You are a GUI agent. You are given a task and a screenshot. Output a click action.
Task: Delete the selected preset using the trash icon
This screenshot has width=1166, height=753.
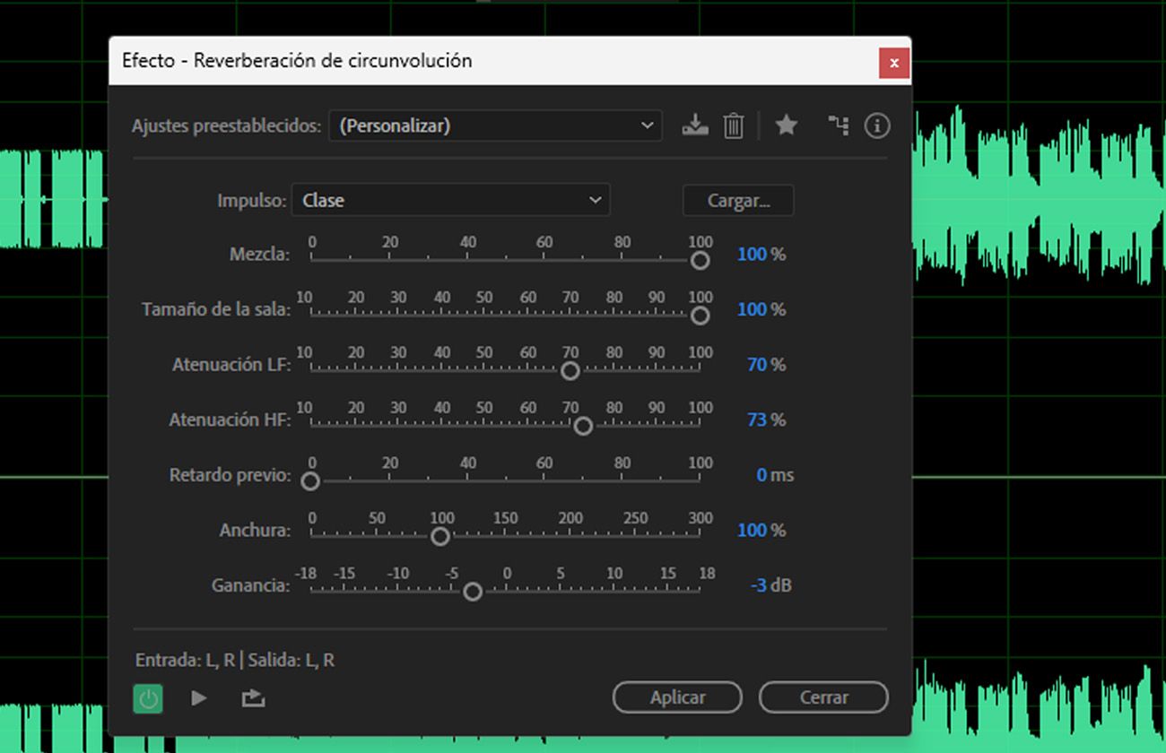pos(734,125)
